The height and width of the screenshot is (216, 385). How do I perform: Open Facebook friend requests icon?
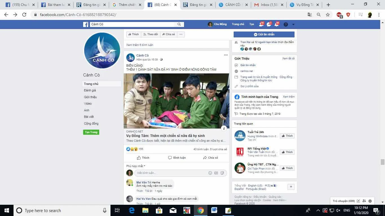pyautogui.click(x=261, y=24)
